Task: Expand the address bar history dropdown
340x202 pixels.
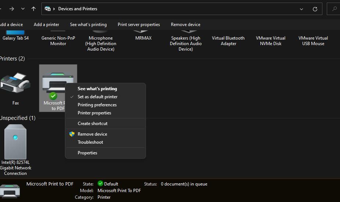Action: [301, 9]
